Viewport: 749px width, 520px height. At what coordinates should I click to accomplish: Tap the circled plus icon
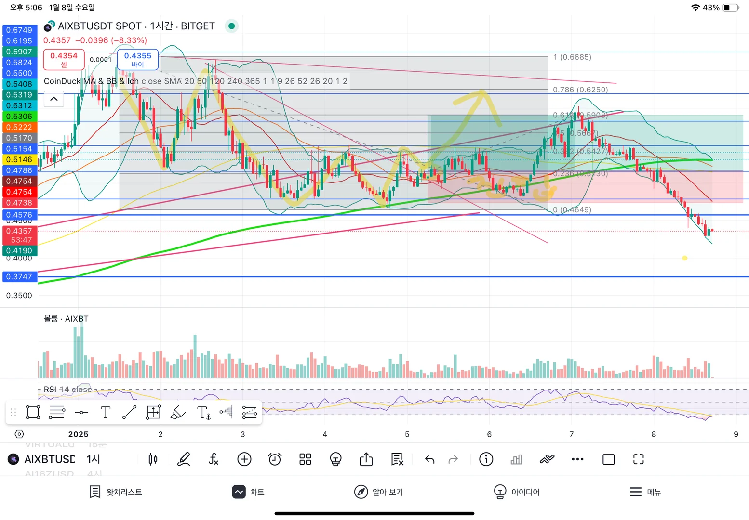[244, 459]
